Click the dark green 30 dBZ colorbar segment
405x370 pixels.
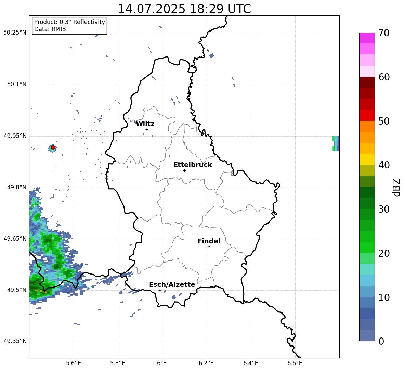367,203
